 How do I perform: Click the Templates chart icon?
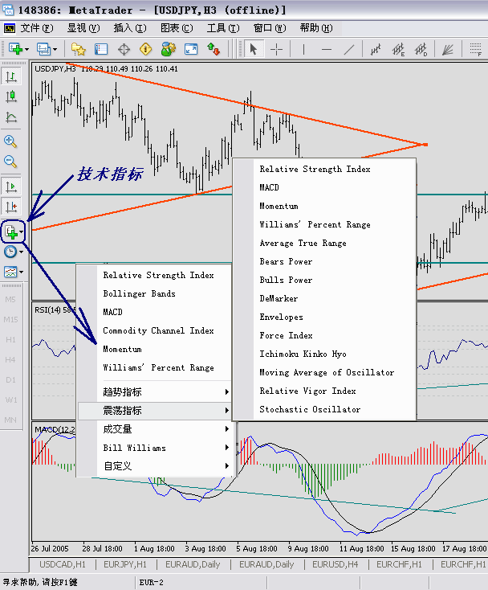click(x=10, y=272)
